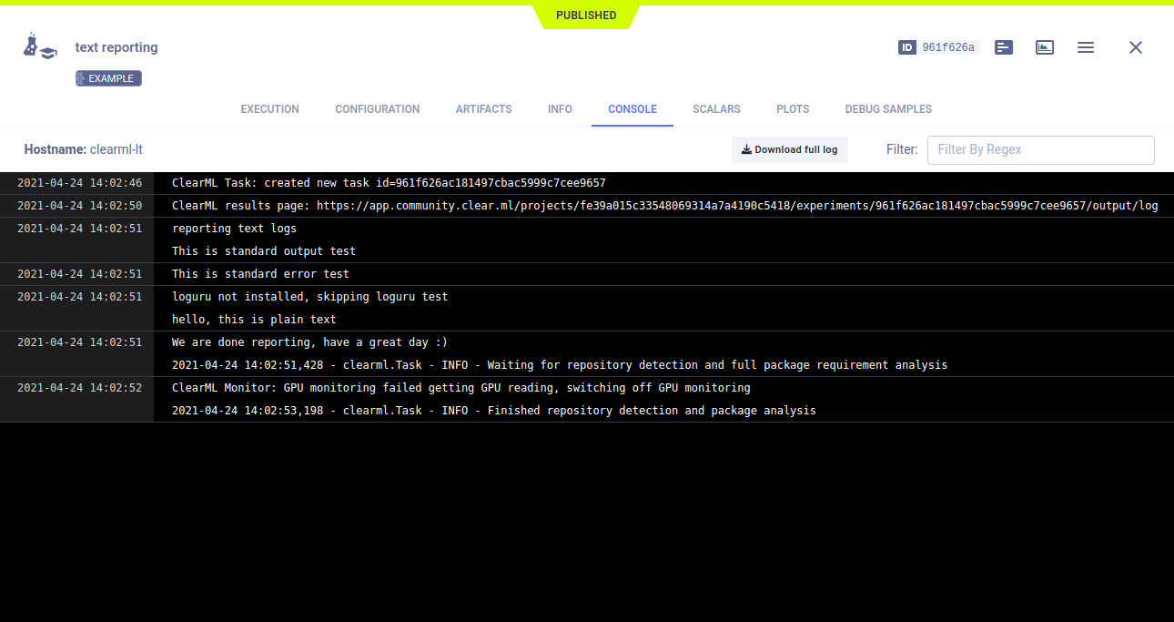The height and width of the screenshot is (622, 1174).
Task: Switch to the CONFIGURATION tab
Action: [377, 109]
